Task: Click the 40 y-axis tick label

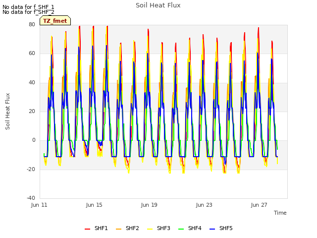Action: (32, 82)
